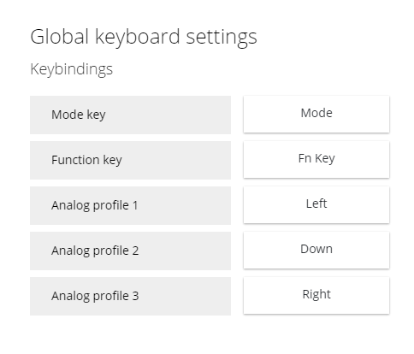This screenshot has width=414, height=354.
Task: Click the Right keybinding button
Action: [x=316, y=295]
